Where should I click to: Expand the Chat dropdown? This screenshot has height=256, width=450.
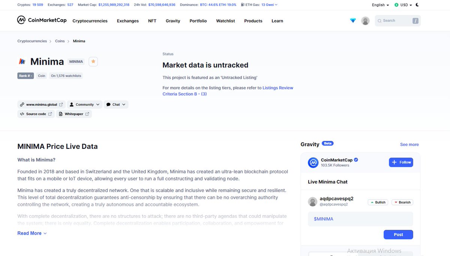[116, 105]
